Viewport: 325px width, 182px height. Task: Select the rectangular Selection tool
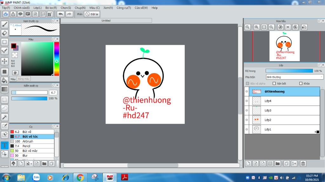click(x=4, y=100)
